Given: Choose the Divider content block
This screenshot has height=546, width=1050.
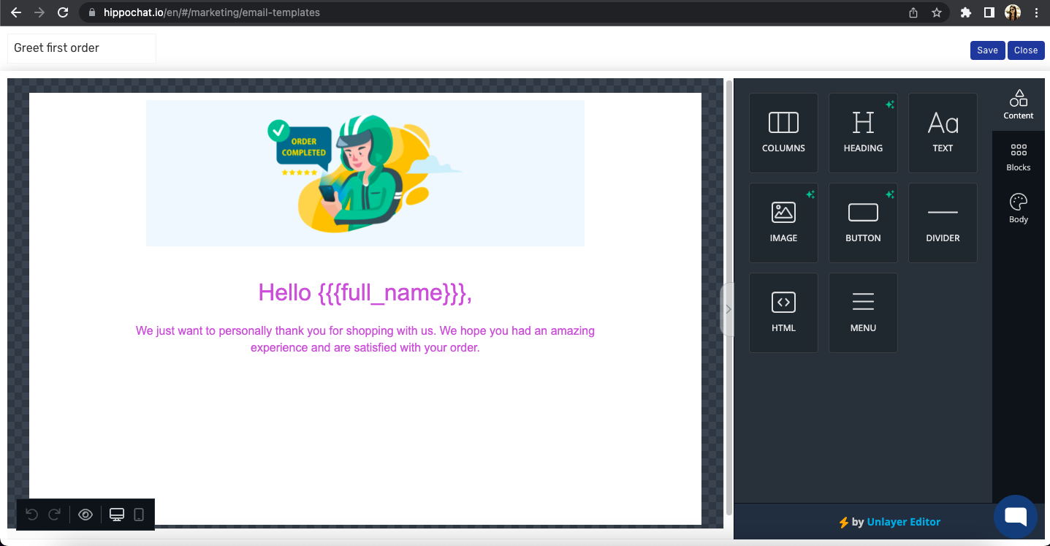Looking at the screenshot, I should coord(943,222).
